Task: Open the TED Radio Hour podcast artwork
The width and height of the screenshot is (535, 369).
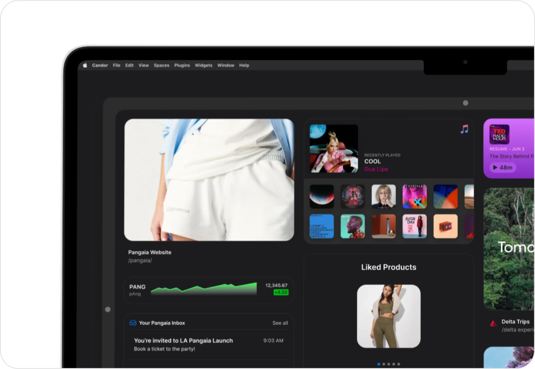Action: click(x=499, y=134)
